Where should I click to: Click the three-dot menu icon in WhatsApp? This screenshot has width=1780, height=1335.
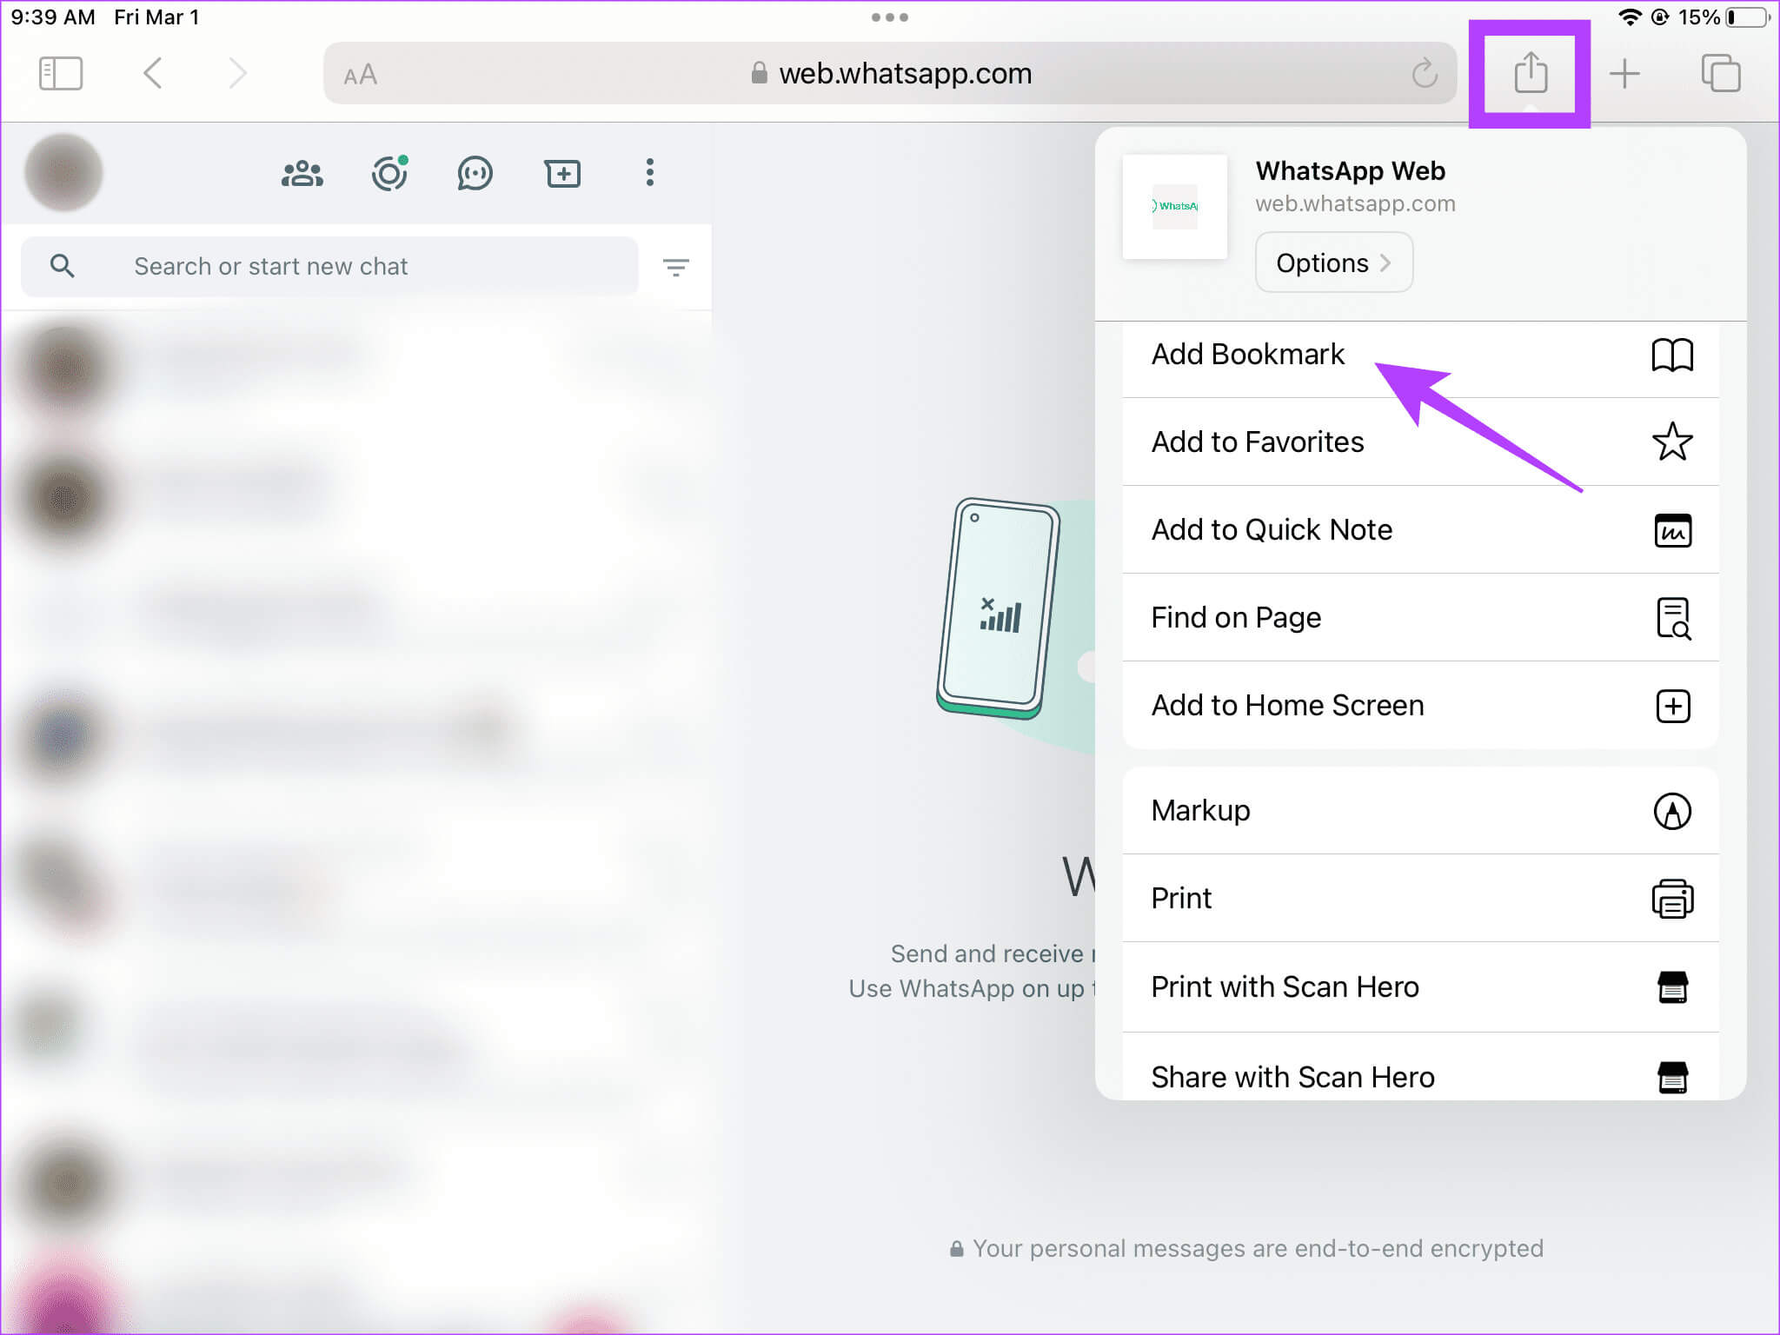[x=650, y=174]
